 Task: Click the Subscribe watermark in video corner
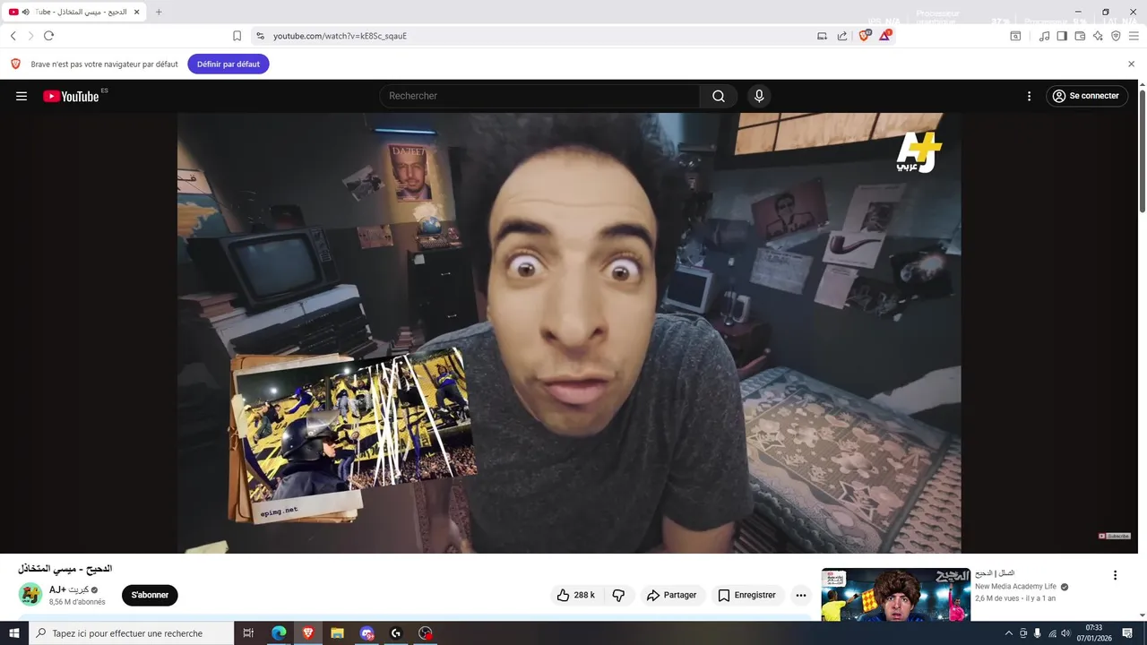tap(1115, 536)
